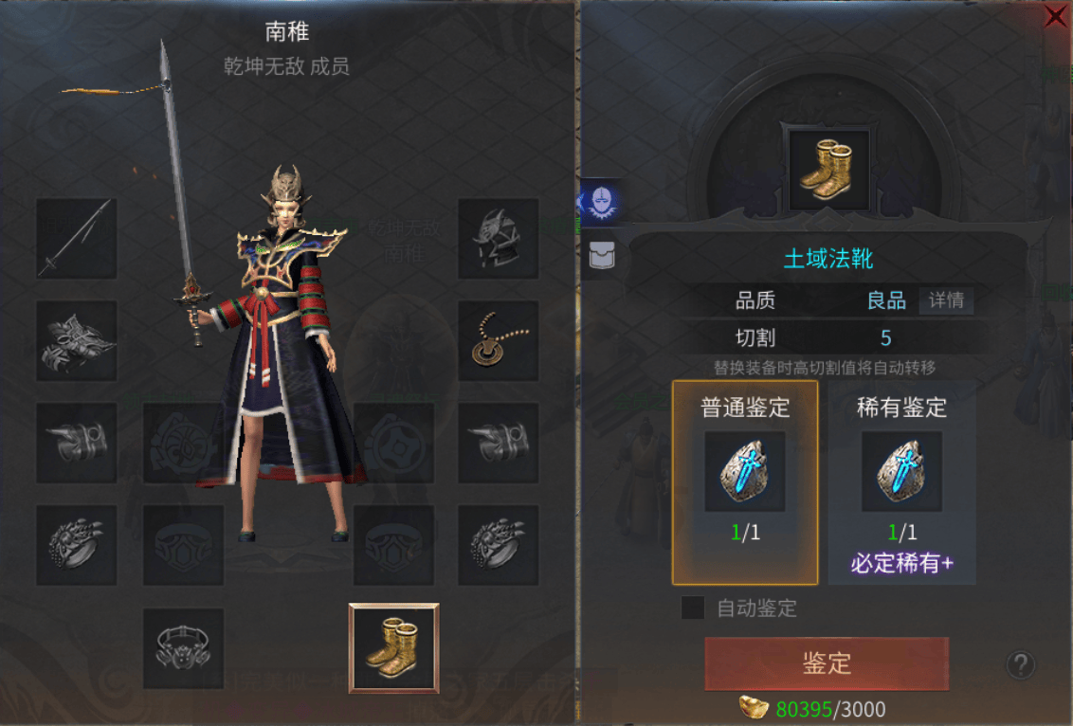Select the helmet equipment slot
The width and height of the screenshot is (1073, 726).
[499, 238]
